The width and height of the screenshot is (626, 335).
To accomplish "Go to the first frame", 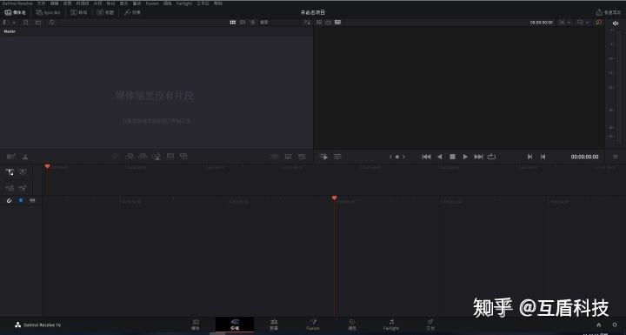I will (426, 157).
